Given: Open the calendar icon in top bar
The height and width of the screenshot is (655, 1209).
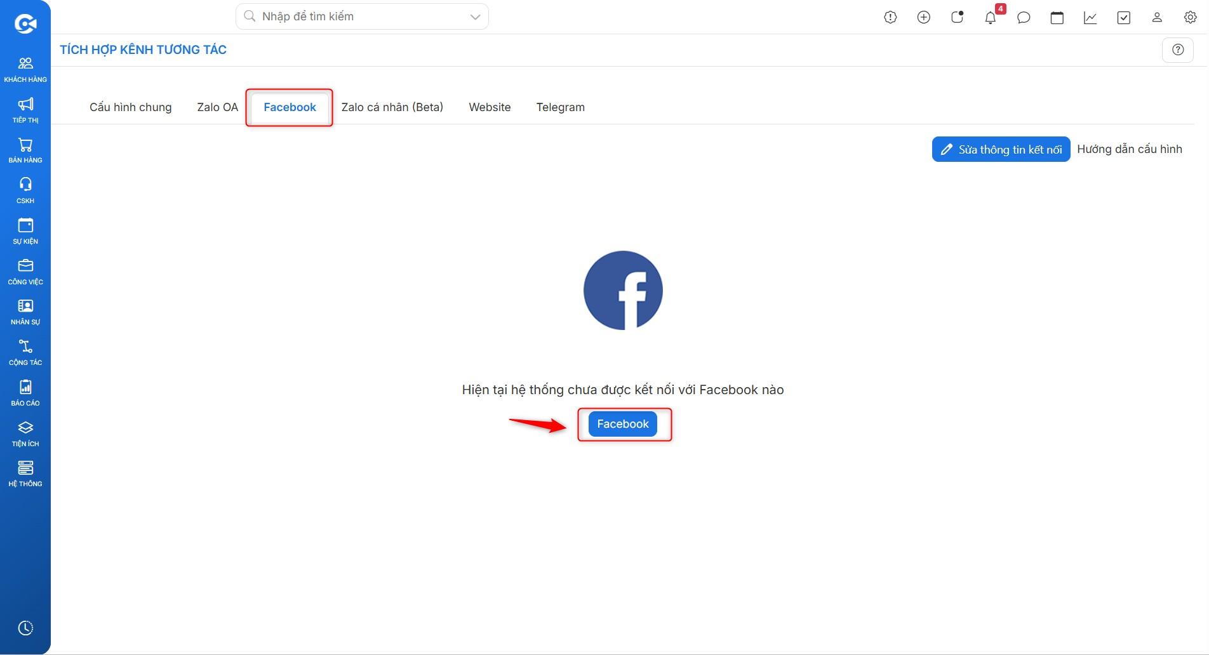Looking at the screenshot, I should [x=1057, y=17].
